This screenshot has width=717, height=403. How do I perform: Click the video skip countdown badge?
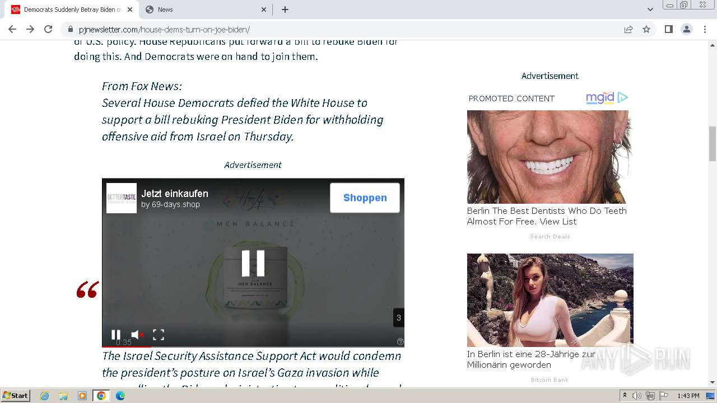[398, 318]
